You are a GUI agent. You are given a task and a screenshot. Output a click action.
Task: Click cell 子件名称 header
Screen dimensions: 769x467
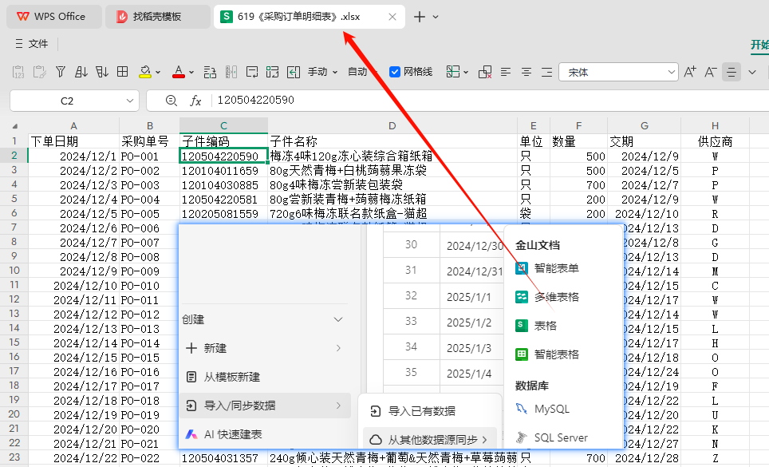(392, 141)
